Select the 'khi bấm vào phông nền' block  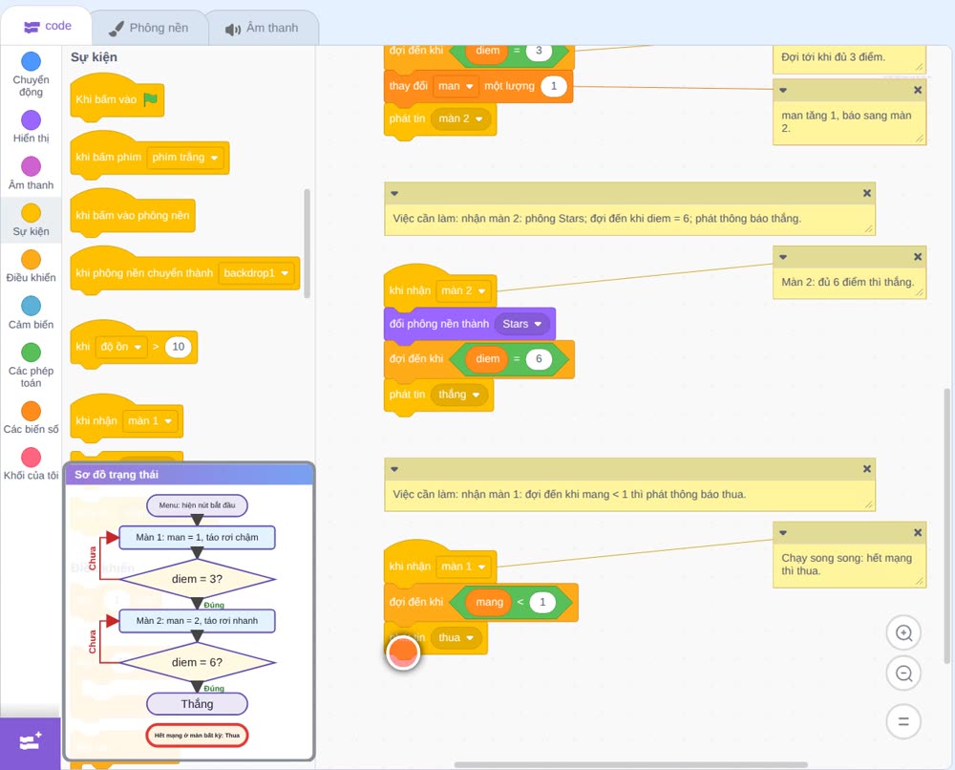(x=133, y=214)
